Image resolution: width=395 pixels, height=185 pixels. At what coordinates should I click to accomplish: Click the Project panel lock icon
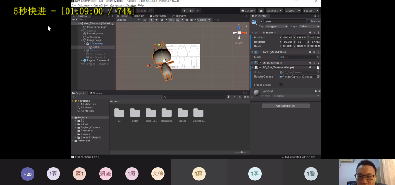pos(243,93)
